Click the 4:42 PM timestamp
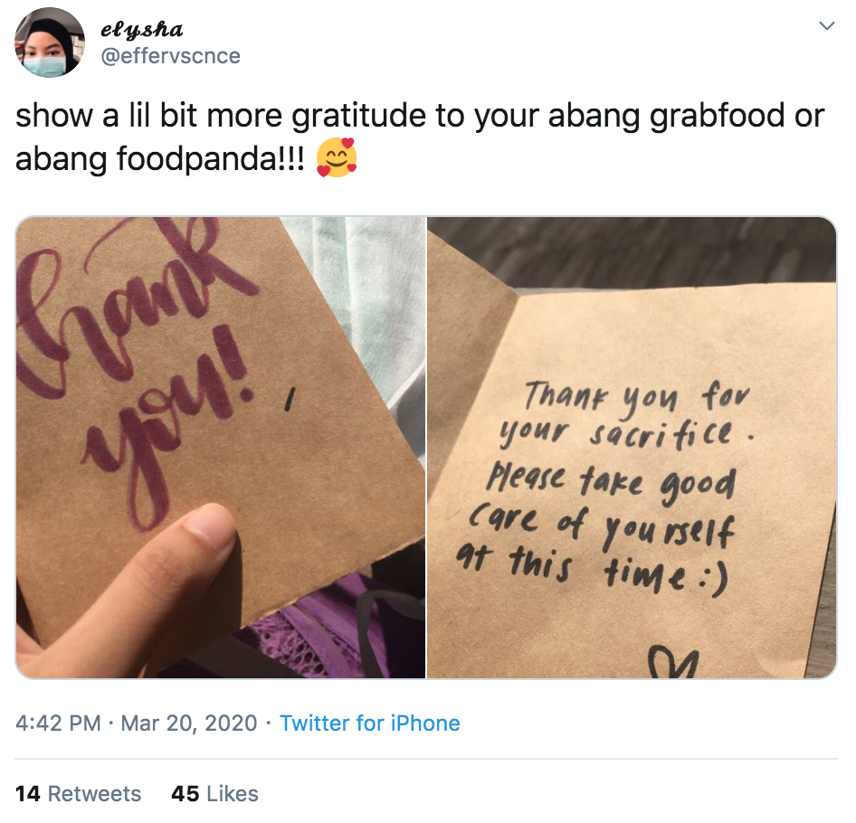The image size is (856, 823). 58,724
